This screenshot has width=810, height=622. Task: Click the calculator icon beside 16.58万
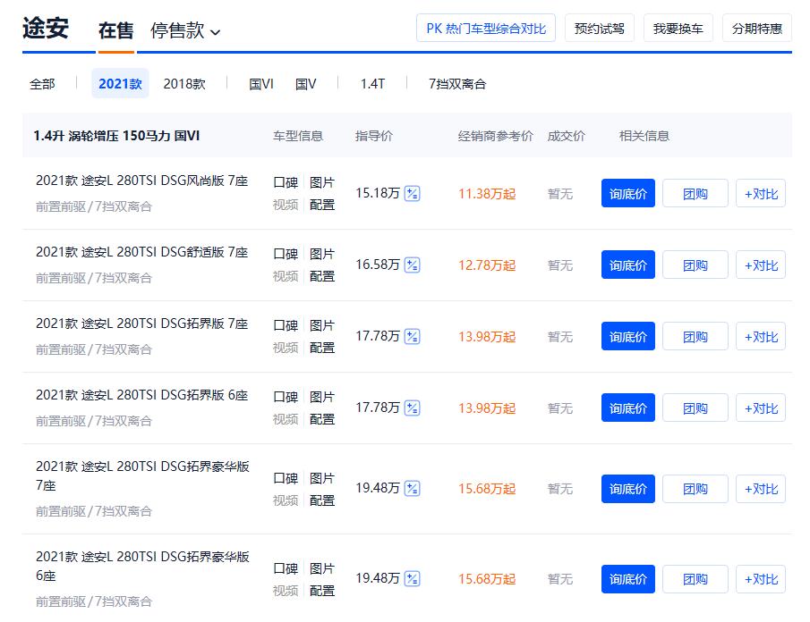click(411, 265)
